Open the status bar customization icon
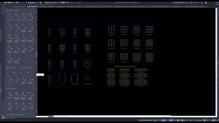 [x=218, y=120]
